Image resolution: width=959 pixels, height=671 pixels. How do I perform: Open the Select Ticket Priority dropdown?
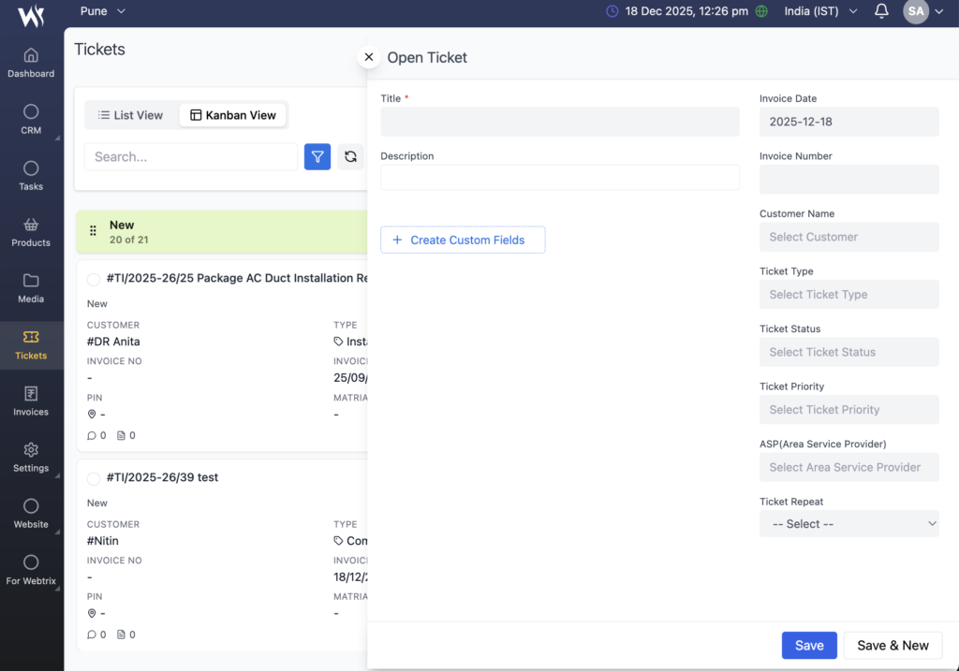(848, 410)
